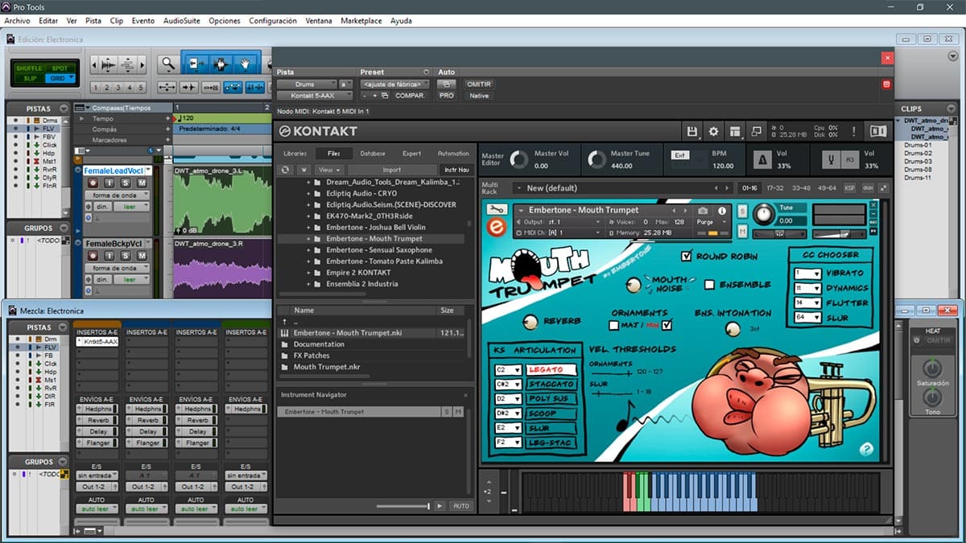
Task: Turn the Reverb knob
Action: point(530,322)
